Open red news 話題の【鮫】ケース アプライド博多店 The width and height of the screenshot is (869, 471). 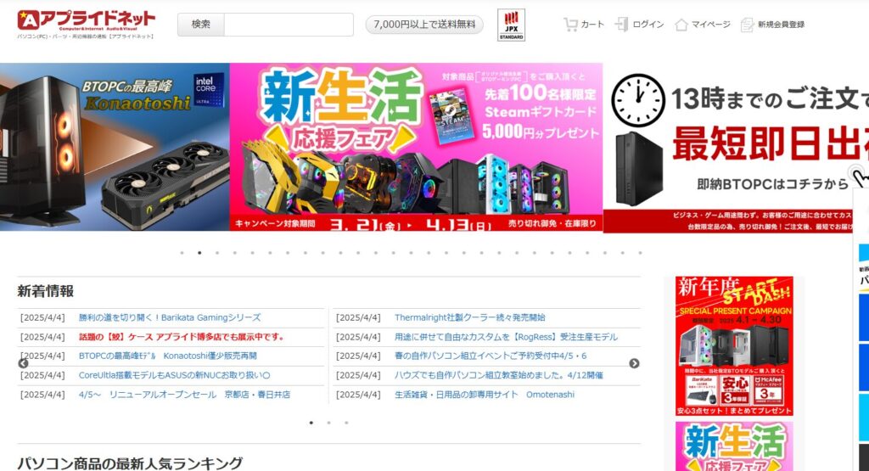[x=182, y=337]
